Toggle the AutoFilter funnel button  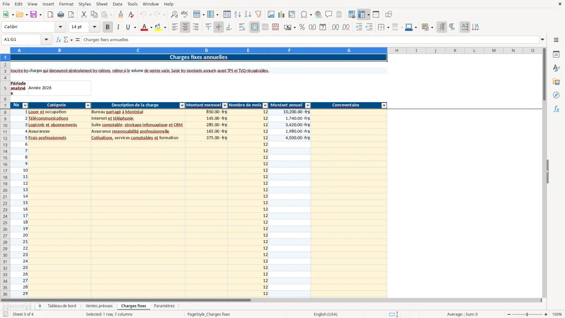click(x=258, y=15)
